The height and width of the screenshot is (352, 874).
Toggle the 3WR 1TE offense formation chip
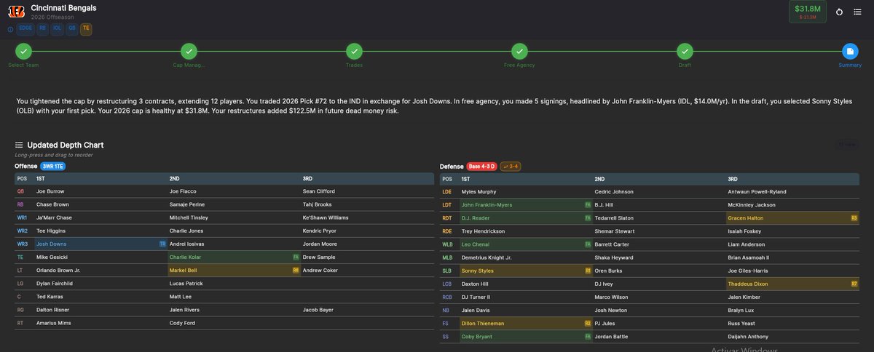pos(53,167)
